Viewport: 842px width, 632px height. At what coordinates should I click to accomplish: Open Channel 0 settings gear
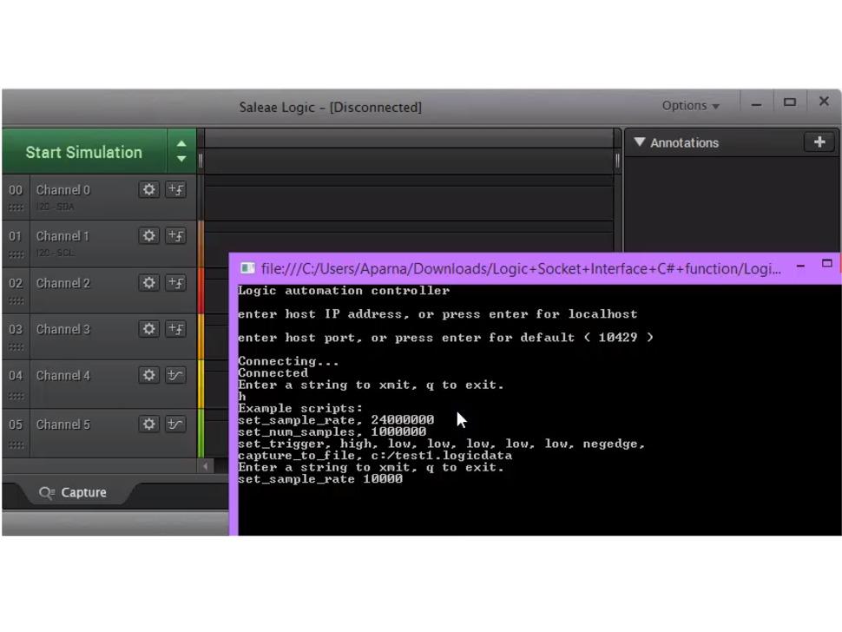click(149, 189)
